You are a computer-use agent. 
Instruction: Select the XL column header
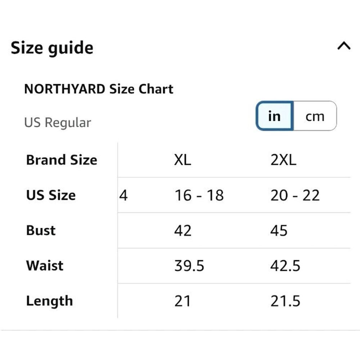(x=183, y=160)
